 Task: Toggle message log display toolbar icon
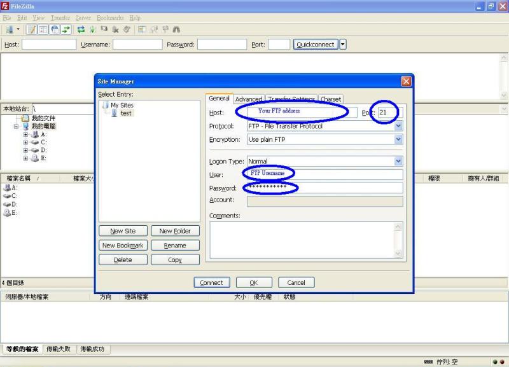31,29
